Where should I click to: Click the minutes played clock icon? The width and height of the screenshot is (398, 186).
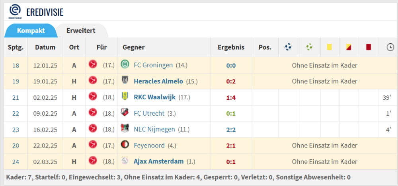pos(390,48)
